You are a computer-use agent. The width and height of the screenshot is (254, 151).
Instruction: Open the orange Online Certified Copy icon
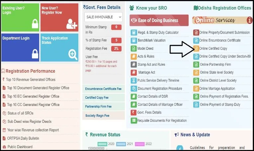coord(196,48)
